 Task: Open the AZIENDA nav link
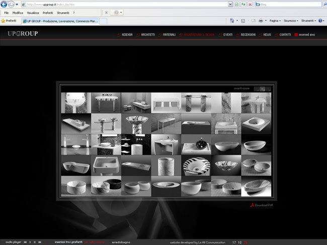tap(127, 35)
